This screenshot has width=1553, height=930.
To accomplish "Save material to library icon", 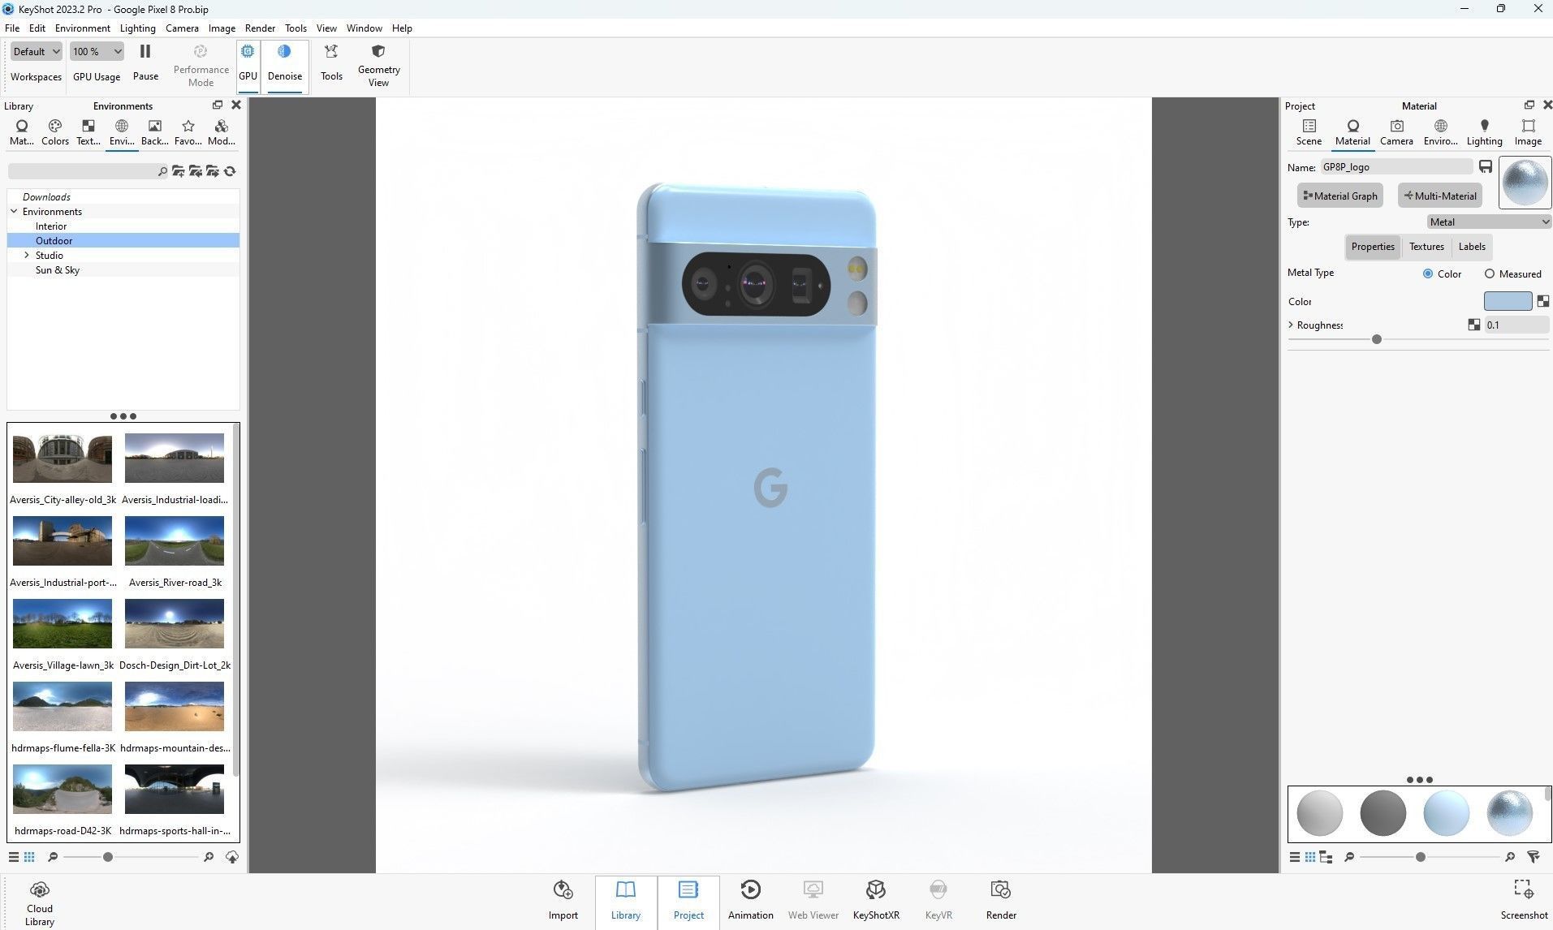I will coord(1485,166).
